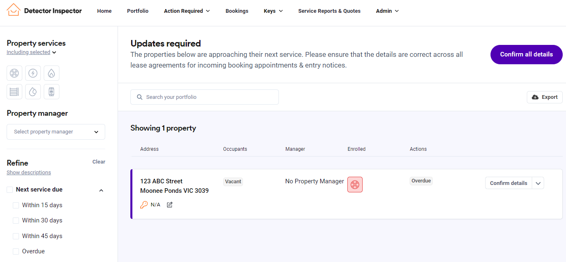Open the Action Required menu

[186, 11]
